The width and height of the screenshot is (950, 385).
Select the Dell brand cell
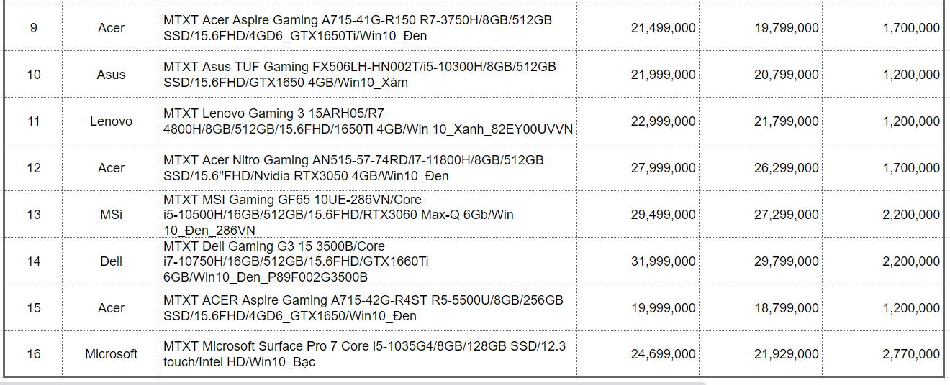click(111, 261)
